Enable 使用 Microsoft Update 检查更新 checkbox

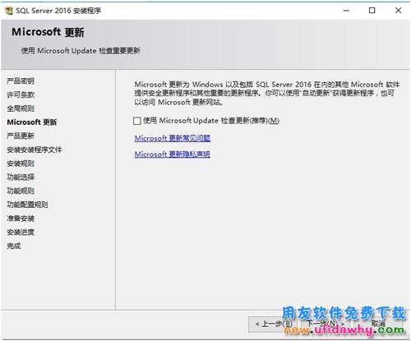[x=137, y=121]
